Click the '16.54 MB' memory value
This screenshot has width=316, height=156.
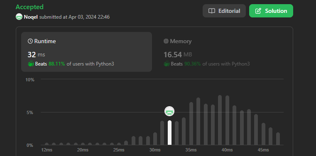tap(178, 54)
